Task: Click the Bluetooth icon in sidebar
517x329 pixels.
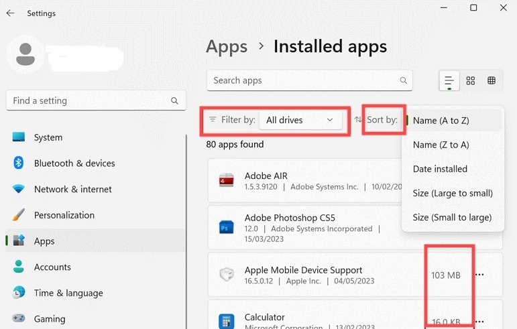Action: pos(19,163)
